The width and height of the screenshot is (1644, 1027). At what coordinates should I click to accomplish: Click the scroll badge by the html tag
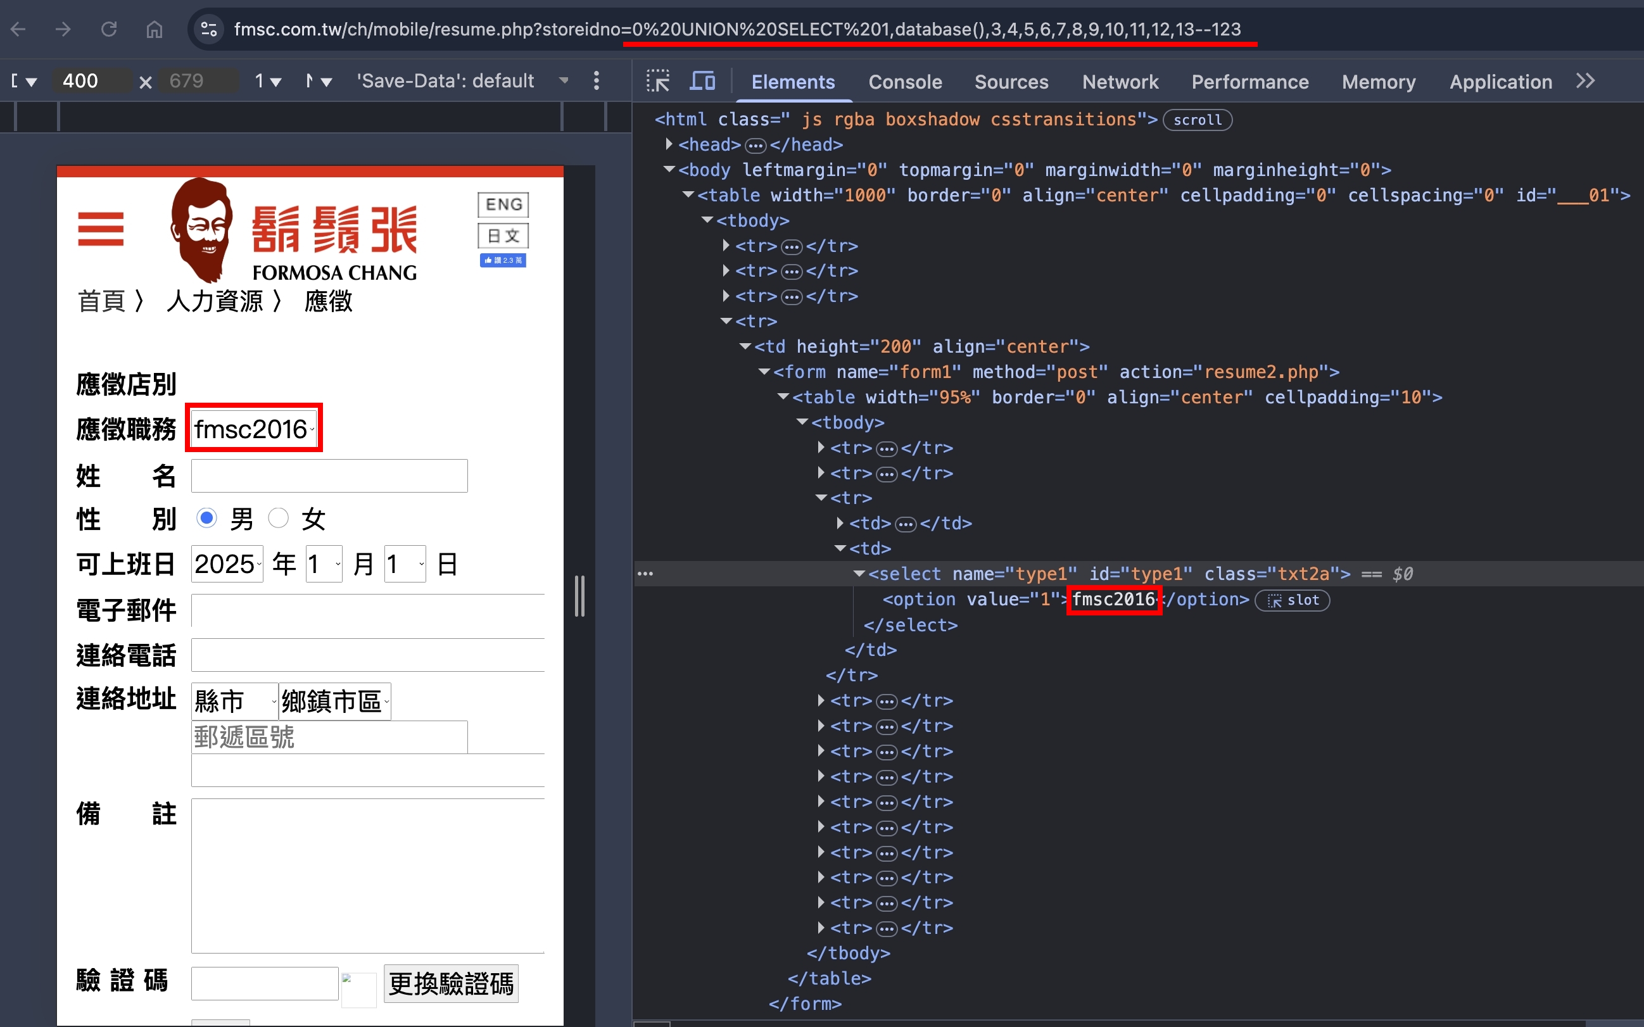click(x=1197, y=120)
